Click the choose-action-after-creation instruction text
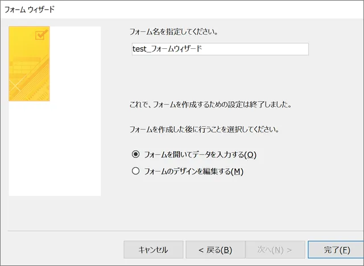The image size is (364, 266). click(x=204, y=129)
